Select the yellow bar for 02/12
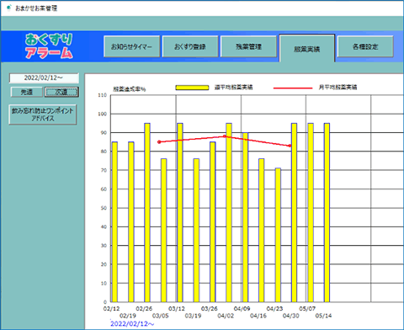Screen dimensions: 404x330 114,222
